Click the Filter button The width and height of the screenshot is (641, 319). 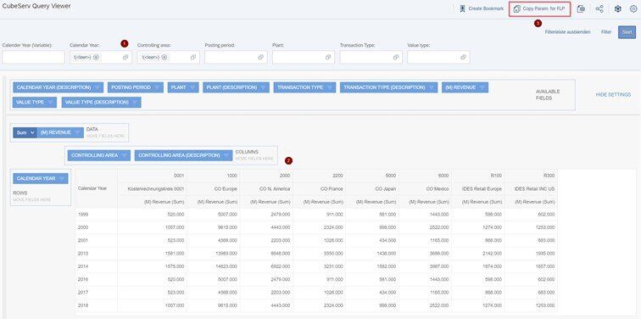click(606, 32)
